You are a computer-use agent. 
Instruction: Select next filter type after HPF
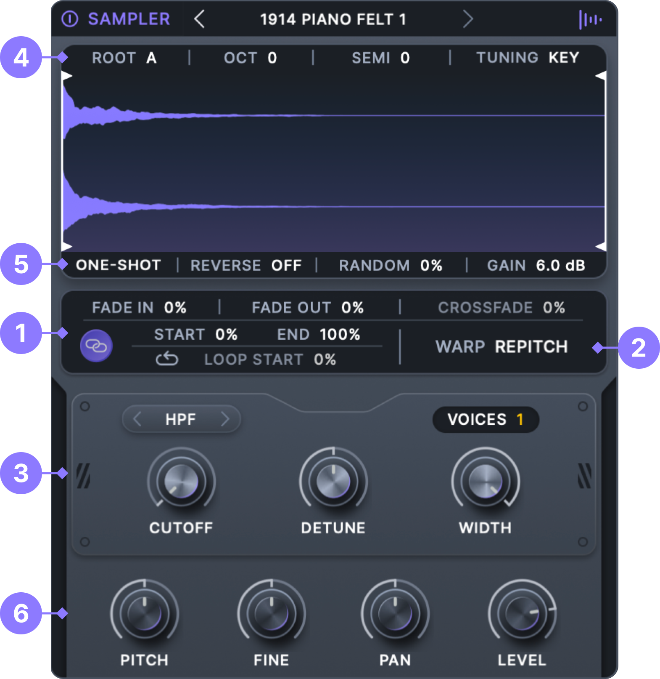click(x=225, y=419)
